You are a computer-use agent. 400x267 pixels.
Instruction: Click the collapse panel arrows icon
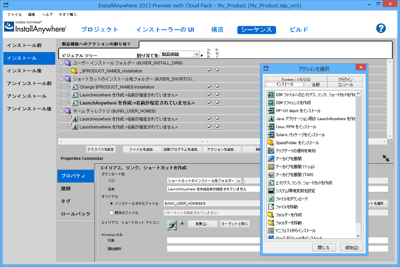pyautogui.click(x=386, y=158)
